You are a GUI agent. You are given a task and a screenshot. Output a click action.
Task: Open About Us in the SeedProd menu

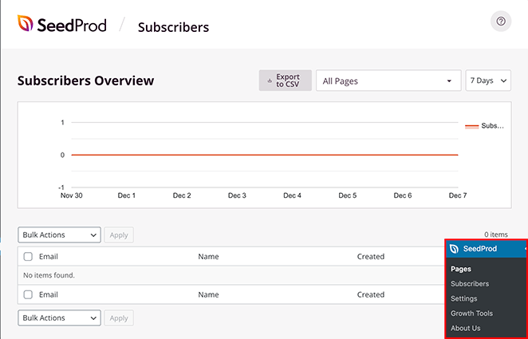point(466,328)
